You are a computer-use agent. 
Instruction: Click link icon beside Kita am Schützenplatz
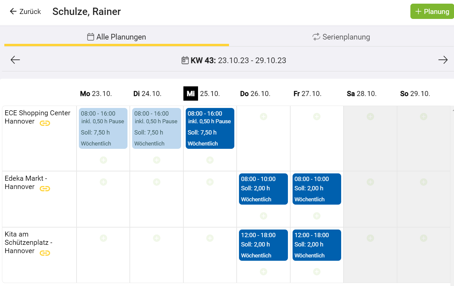pos(45,253)
